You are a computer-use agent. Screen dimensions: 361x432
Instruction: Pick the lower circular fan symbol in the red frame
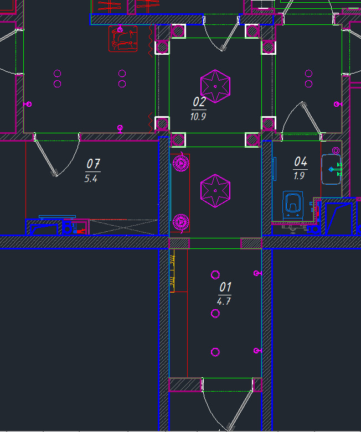tap(180, 221)
